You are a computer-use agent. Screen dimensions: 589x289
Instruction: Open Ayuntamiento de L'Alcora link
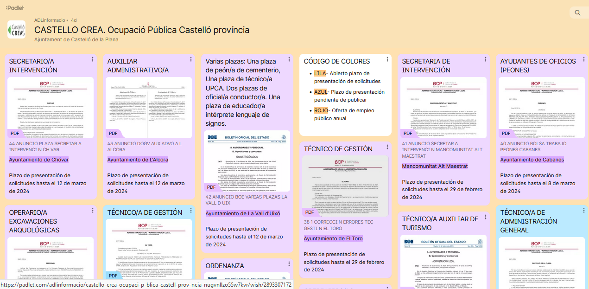coord(138,160)
